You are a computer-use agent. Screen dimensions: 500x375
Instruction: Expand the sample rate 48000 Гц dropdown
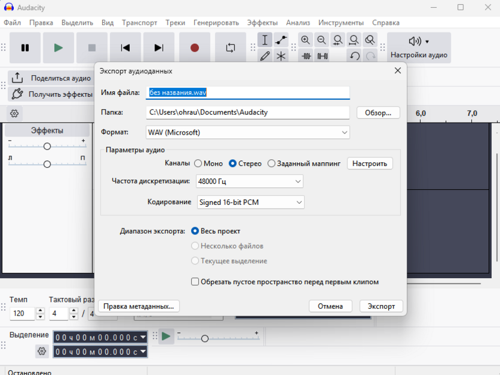pyautogui.click(x=249, y=181)
